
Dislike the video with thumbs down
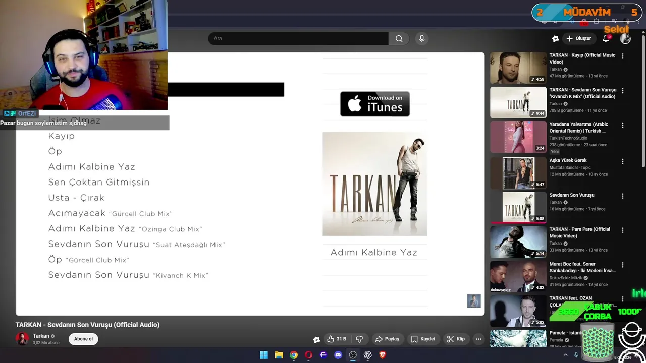359,339
